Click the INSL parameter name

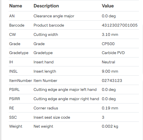pyautogui.click(x=13, y=71)
